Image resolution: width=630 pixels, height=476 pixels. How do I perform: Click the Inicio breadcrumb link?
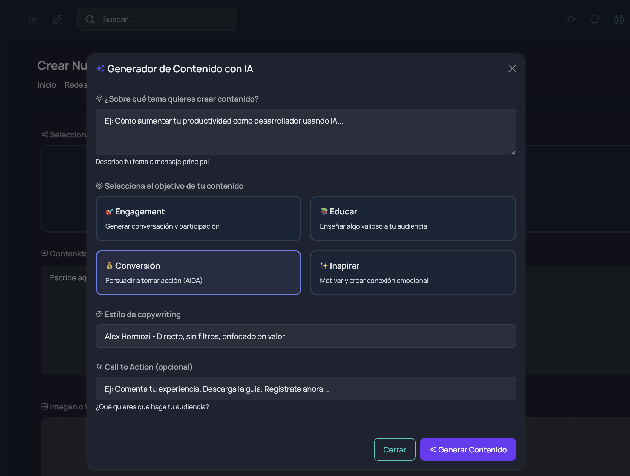click(x=47, y=85)
